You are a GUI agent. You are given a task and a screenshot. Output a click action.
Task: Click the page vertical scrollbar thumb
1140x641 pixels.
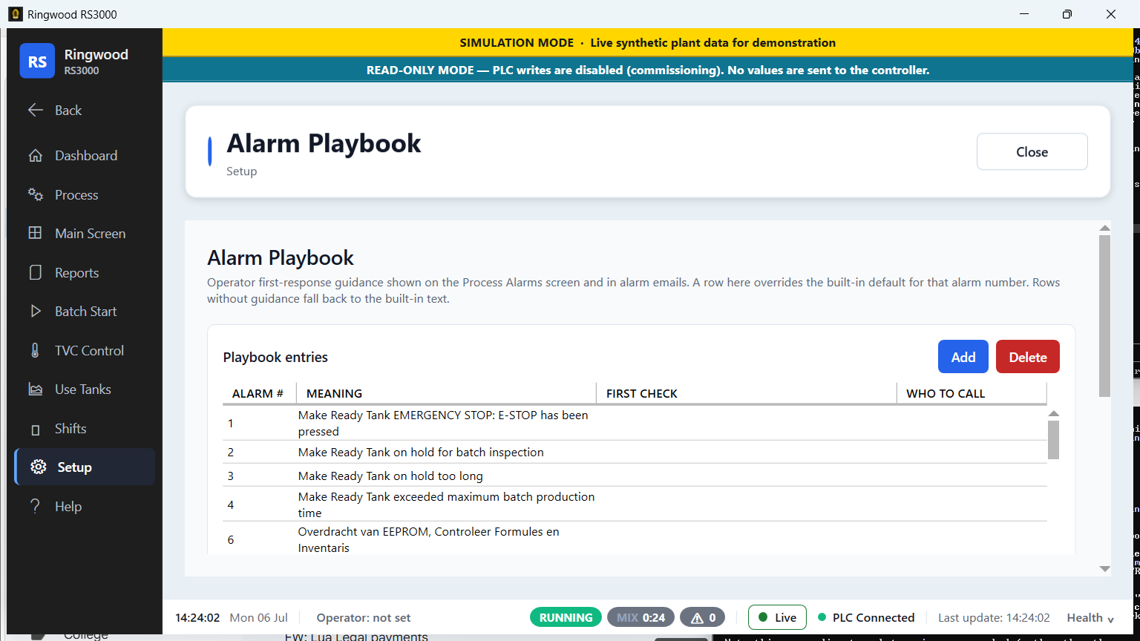1104,316
